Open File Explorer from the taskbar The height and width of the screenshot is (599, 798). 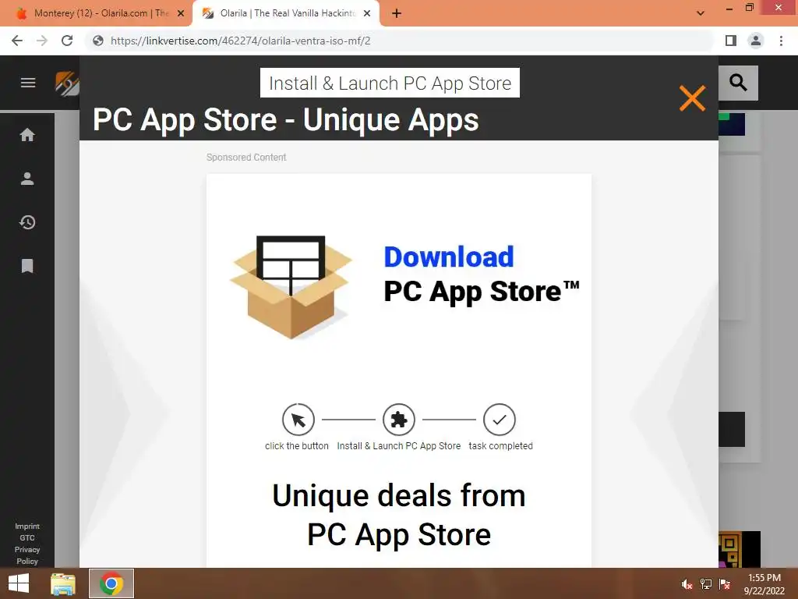pos(63,583)
